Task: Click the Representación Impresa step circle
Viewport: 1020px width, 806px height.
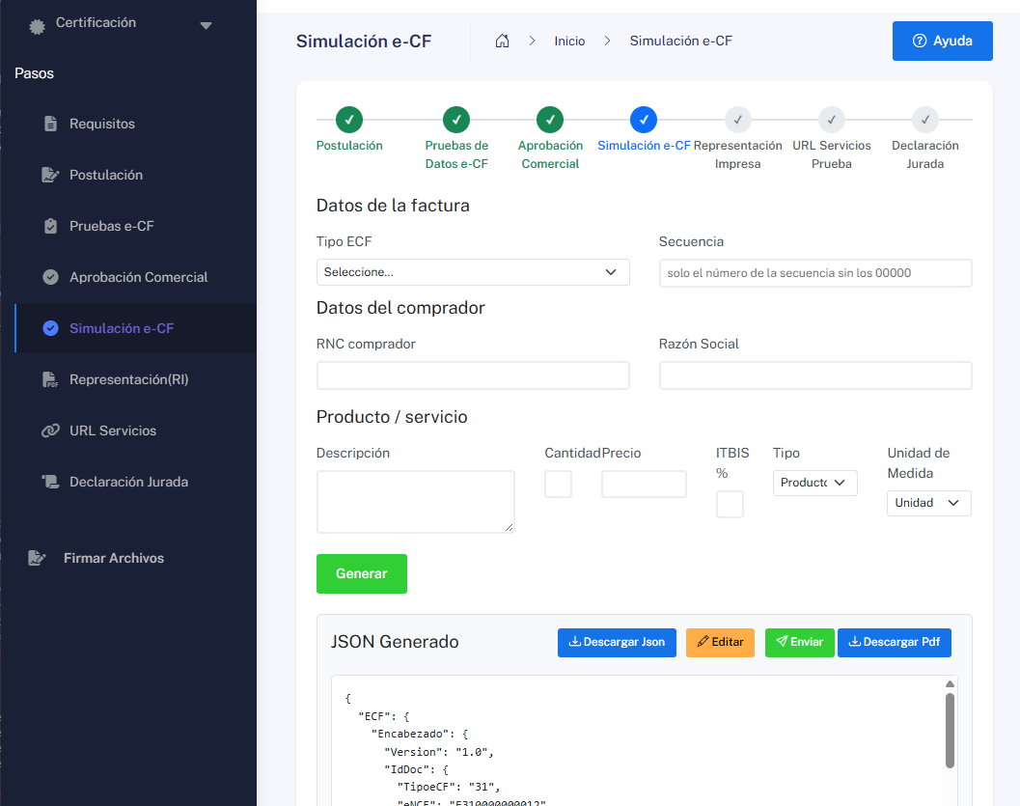Action: pos(737,120)
